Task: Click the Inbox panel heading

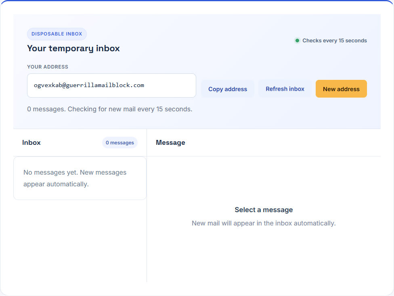Action: coord(31,143)
